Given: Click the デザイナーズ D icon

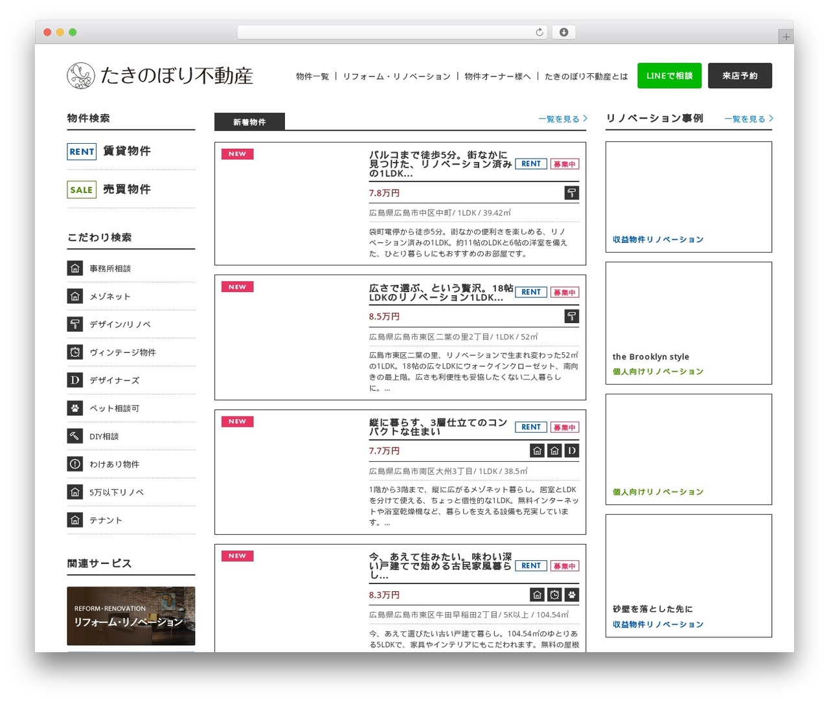Looking at the screenshot, I should tap(75, 379).
